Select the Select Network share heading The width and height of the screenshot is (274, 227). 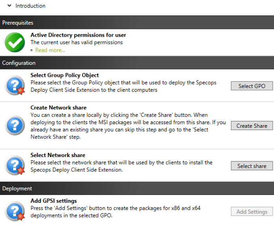pyautogui.click(x=58, y=155)
